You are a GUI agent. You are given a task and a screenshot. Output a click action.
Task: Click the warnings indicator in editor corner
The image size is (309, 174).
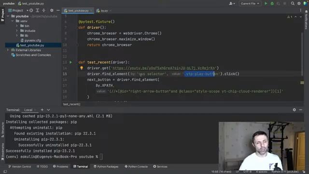pyautogui.click(x=290, y=17)
